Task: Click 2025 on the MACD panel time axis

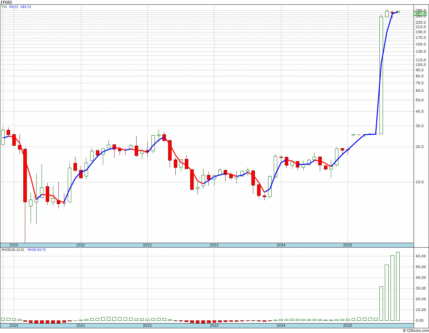Action: coord(348,325)
